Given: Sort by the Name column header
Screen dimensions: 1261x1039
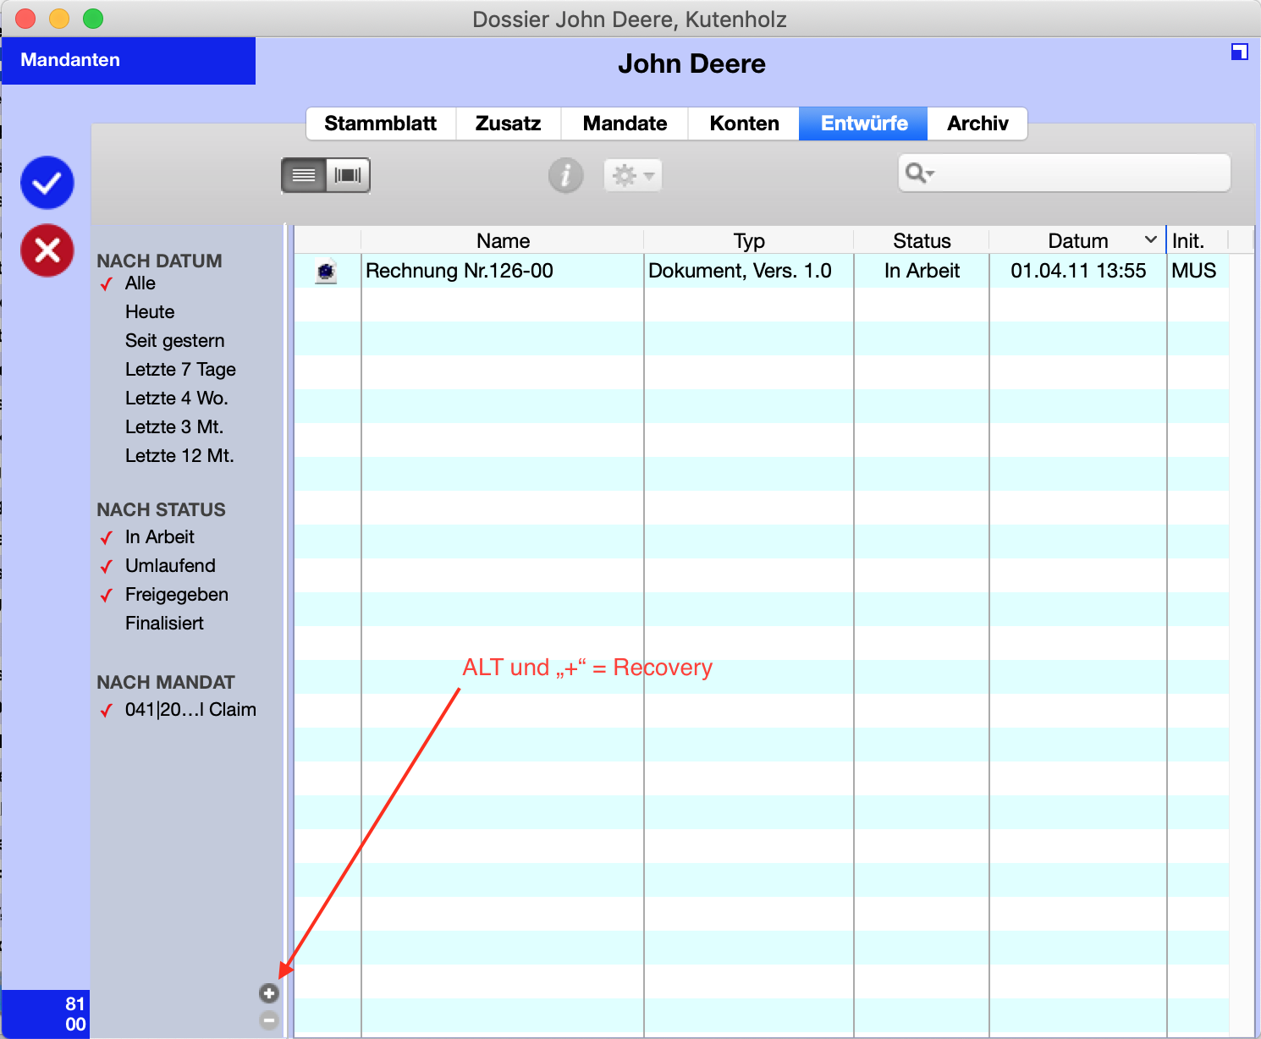Looking at the screenshot, I should [503, 241].
